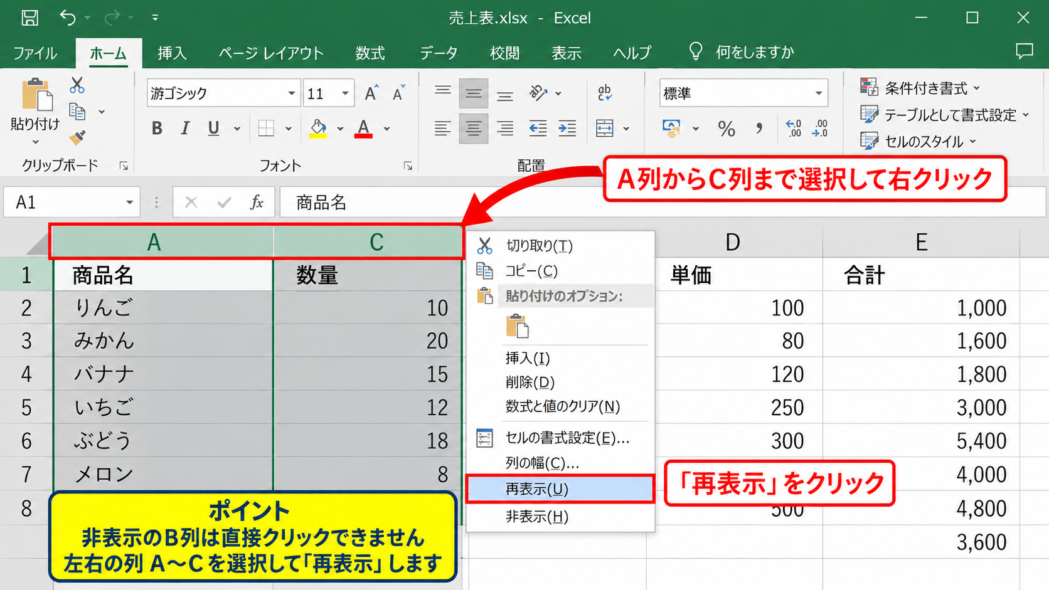Open the font size 11 dropdown
Screen dimensions: 1049x590
(345, 93)
